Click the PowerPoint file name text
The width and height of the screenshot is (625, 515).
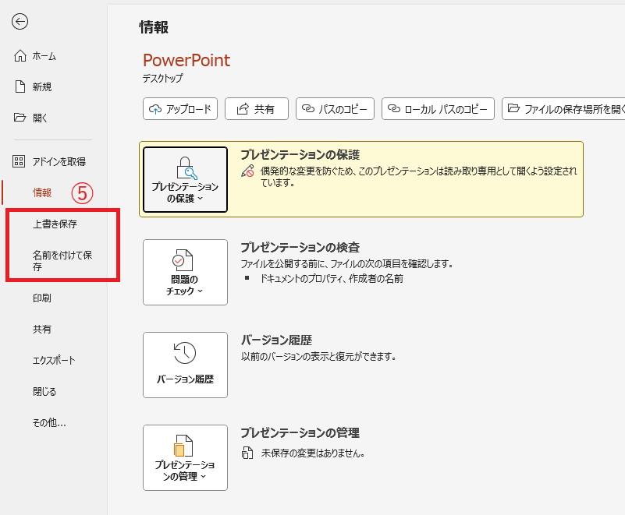pyautogui.click(x=186, y=61)
